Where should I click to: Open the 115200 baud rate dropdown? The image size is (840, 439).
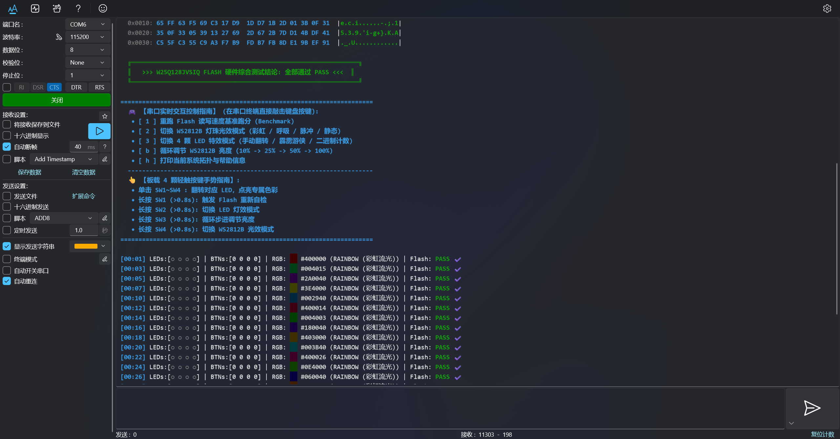[x=88, y=37]
